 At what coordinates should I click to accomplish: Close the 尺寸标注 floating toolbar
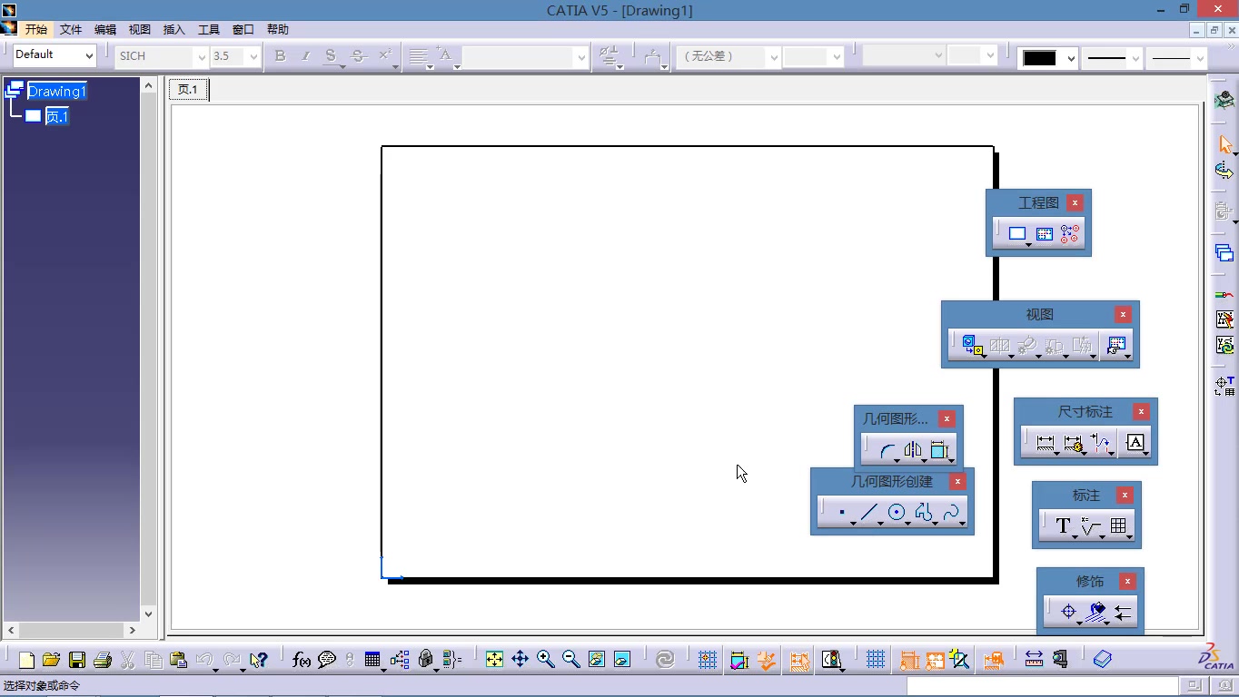[1142, 412]
